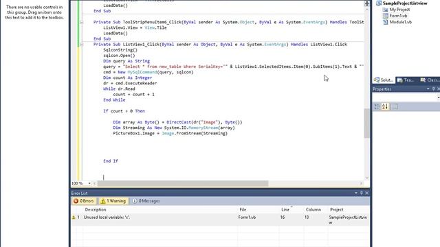The image size is (440, 247).
Task: Click the toolbox 'no usable controls' text
Action: coord(34,12)
